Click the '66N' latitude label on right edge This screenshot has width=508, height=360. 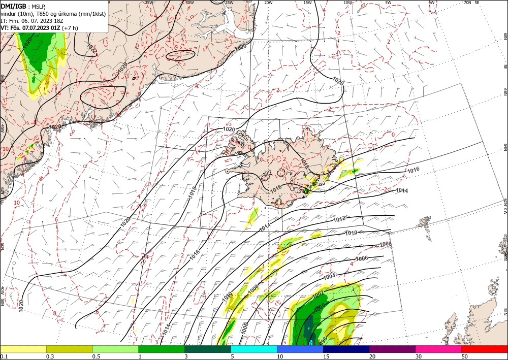[x=505, y=93]
